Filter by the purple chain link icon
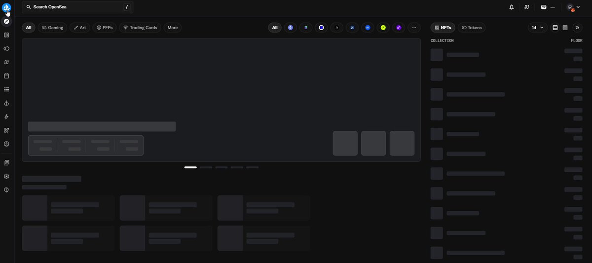This screenshot has height=263, width=592. pyautogui.click(x=399, y=28)
